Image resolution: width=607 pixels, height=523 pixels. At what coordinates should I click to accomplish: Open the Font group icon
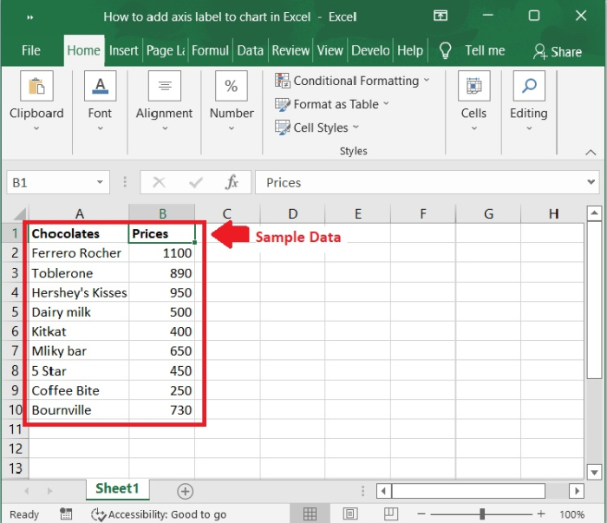click(100, 86)
